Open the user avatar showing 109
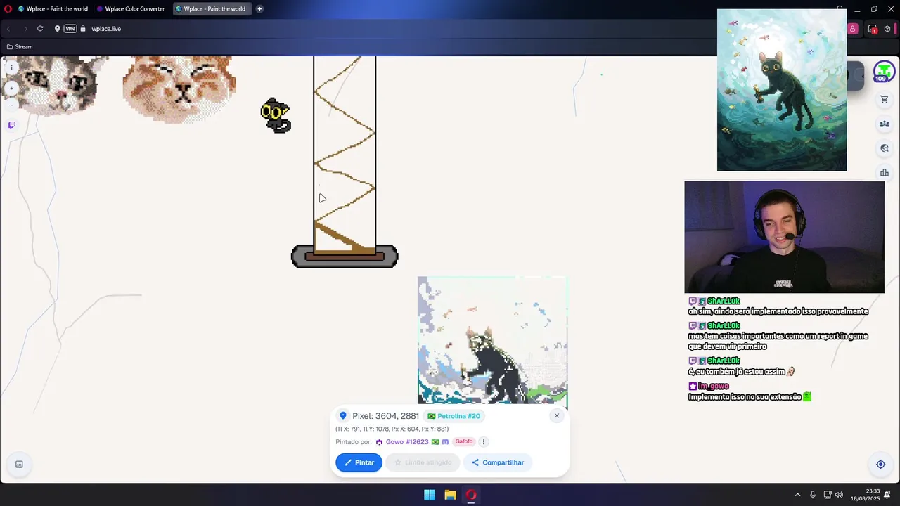The height and width of the screenshot is (506, 900). (884, 72)
